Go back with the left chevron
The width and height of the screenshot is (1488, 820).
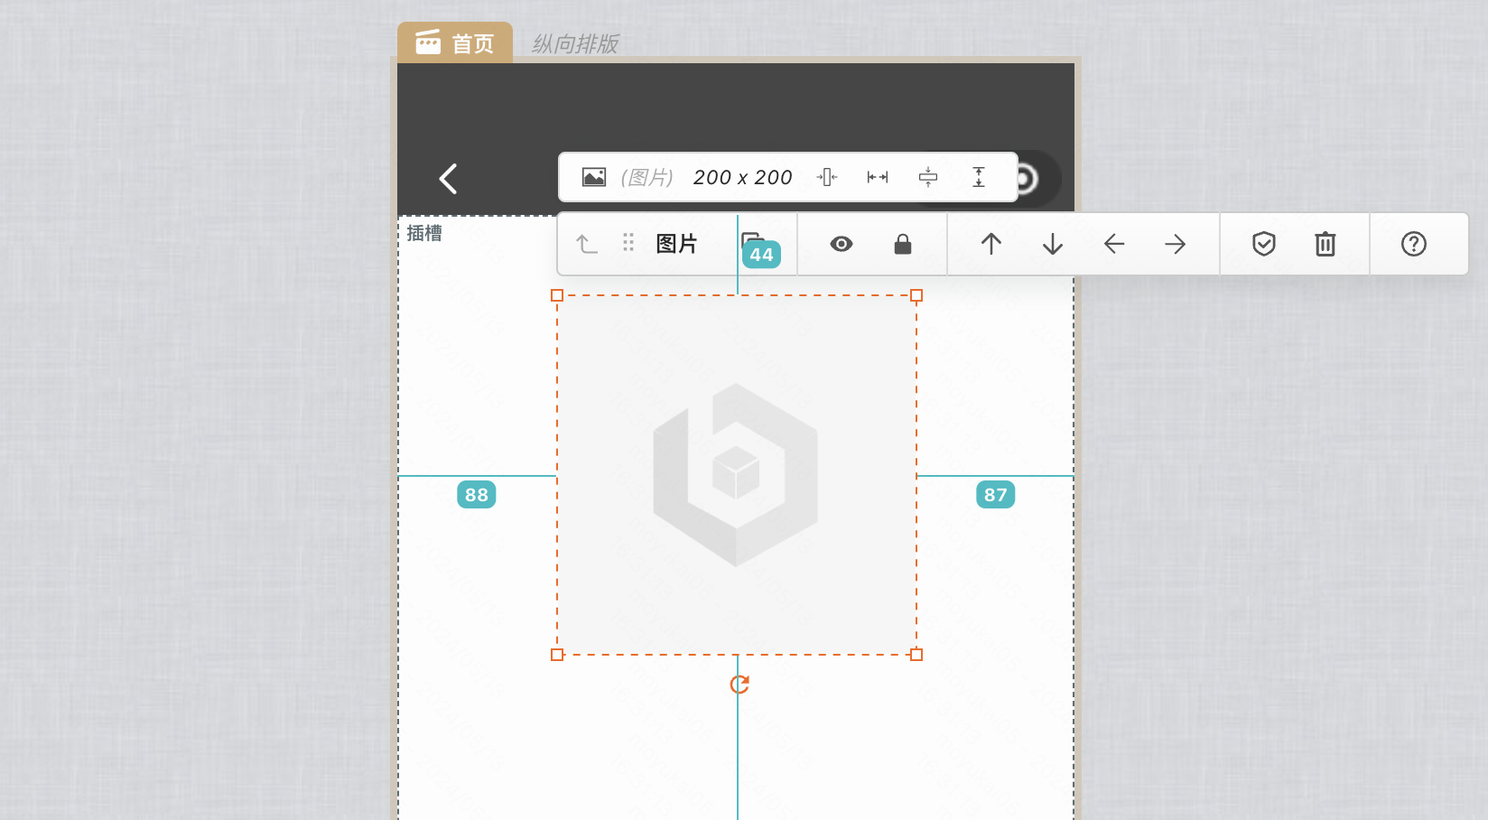pos(448,179)
